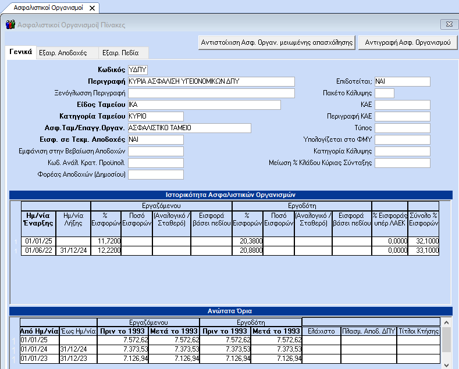Click the Επιδοτείται field showing ΝΑΙ
Viewport: 459px width, 369px height.
[403, 81]
